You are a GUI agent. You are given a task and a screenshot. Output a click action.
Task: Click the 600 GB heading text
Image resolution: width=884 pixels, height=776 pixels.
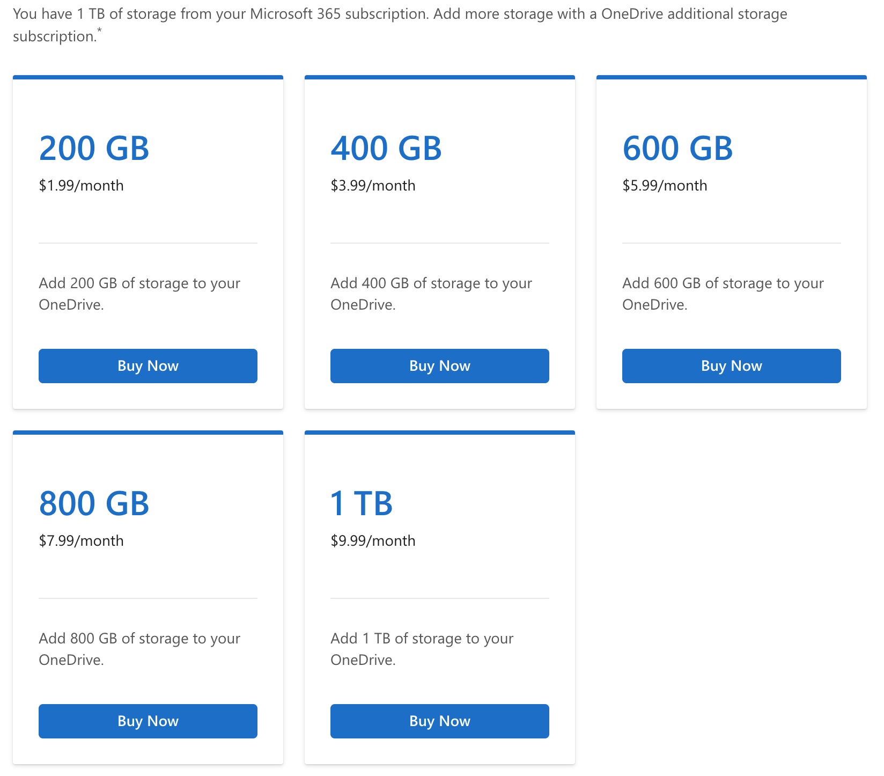pos(677,148)
